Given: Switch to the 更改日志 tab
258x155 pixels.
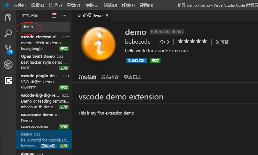Looking at the screenshot, I should click(x=133, y=77).
